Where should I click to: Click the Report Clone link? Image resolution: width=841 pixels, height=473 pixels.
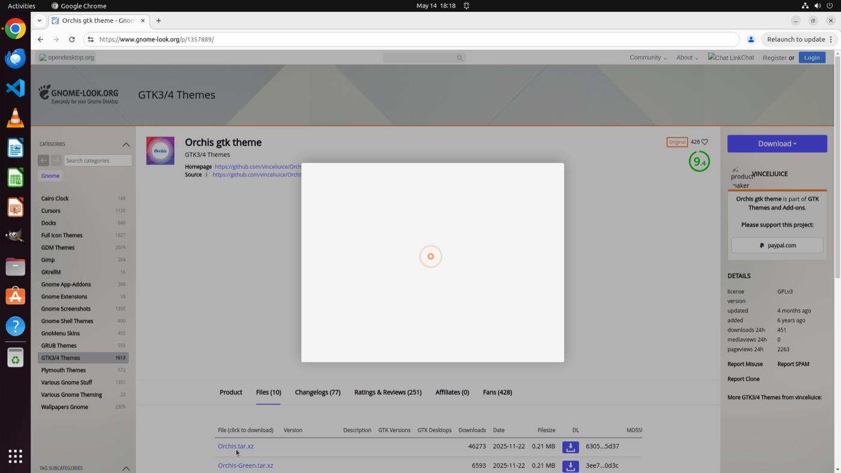click(744, 379)
